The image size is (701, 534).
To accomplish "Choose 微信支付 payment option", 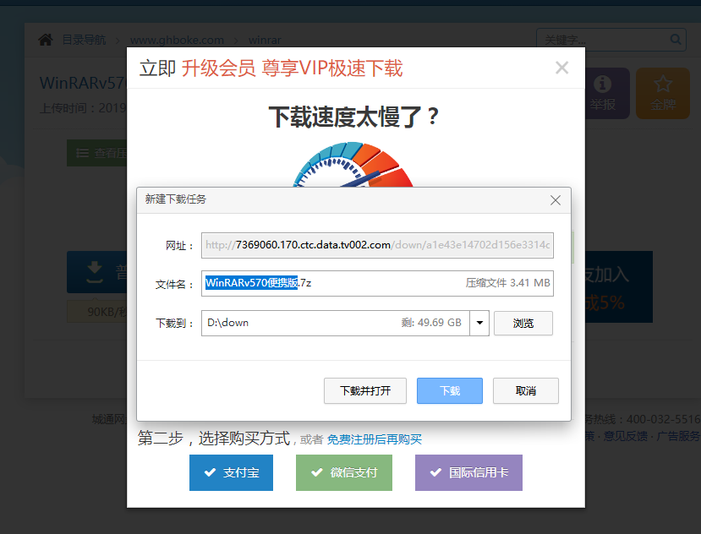I will pyautogui.click(x=344, y=472).
